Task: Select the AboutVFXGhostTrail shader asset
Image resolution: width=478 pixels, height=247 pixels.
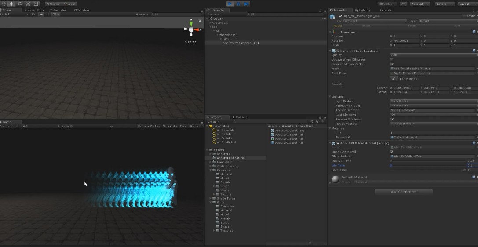Action: (x=287, y=138)
